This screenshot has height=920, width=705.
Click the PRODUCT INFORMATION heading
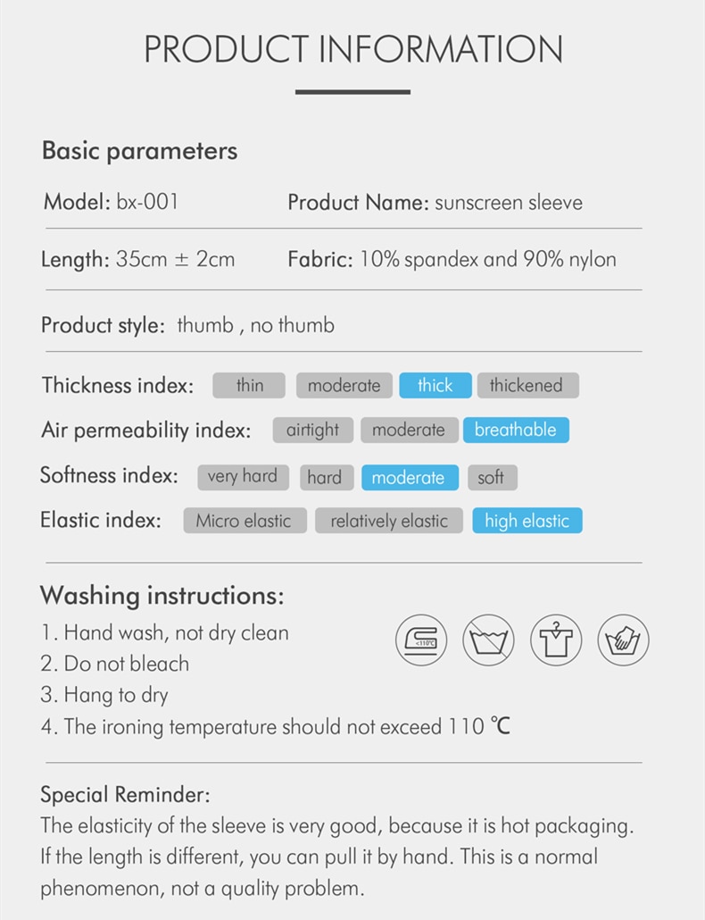click(x=353, y=49)
